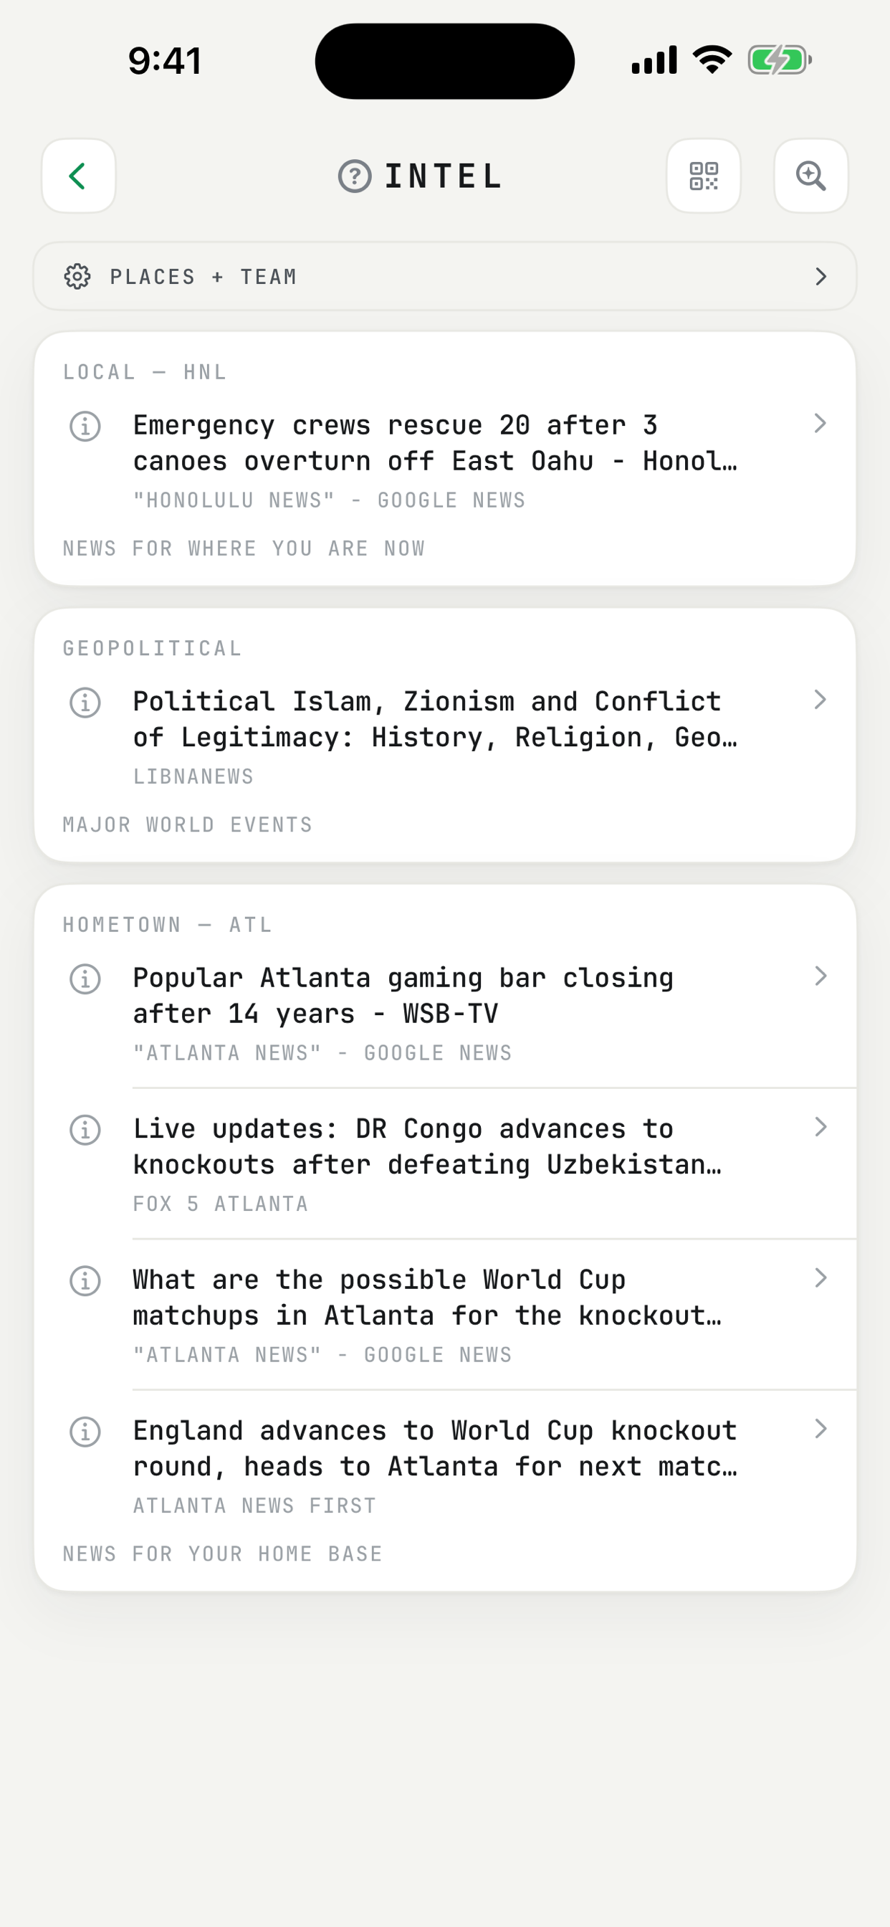Read the DR Congo advances headline

pyautogui.click(x=427, y=1147)
